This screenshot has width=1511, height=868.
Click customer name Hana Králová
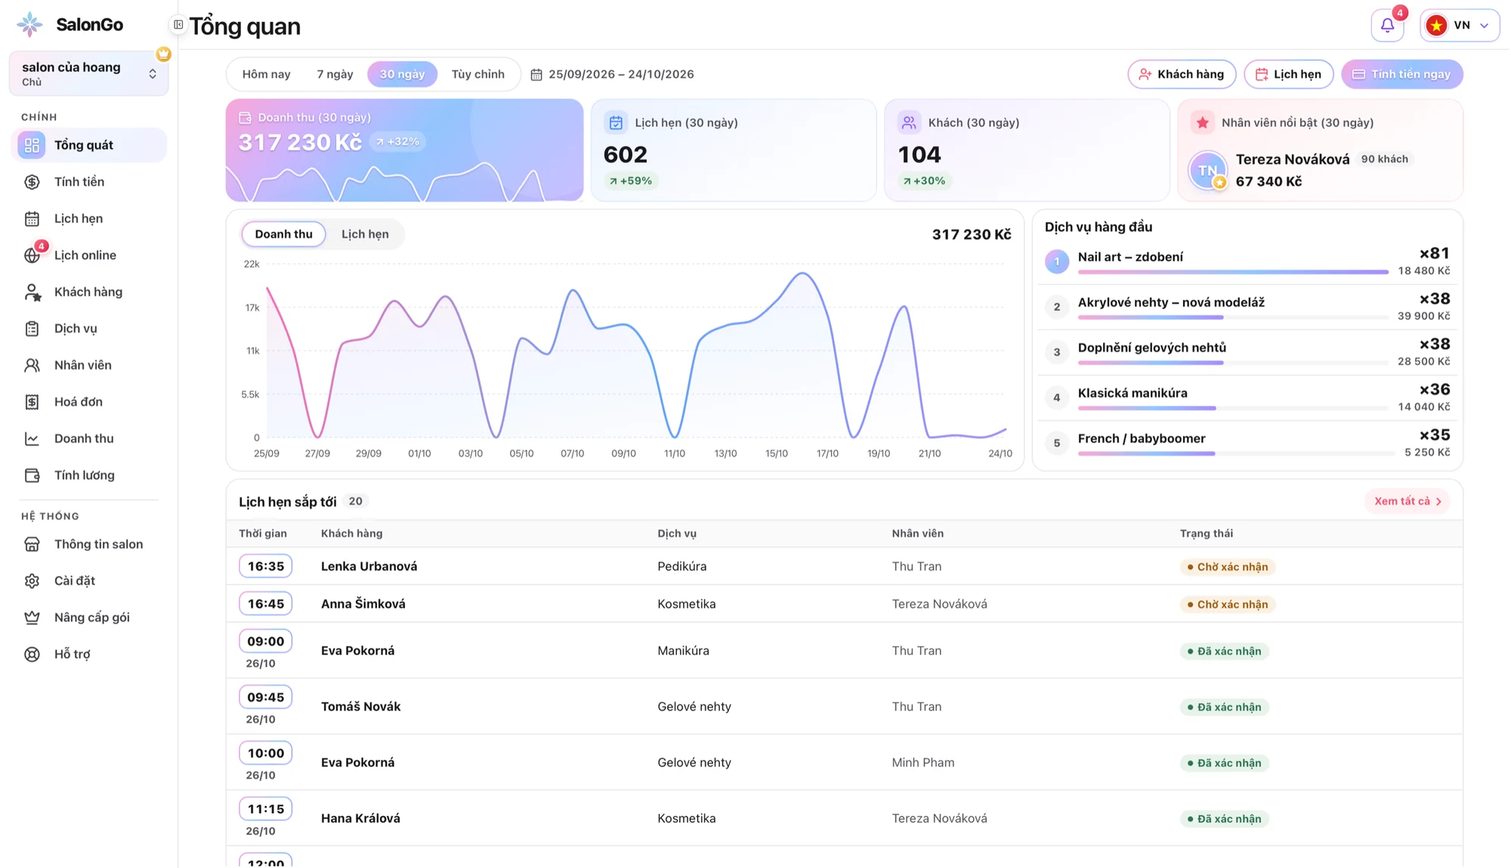click(x=360, y=818)
